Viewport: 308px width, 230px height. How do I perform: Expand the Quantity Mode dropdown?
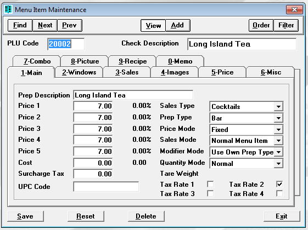pyautogui.click(x=278, y=164)
